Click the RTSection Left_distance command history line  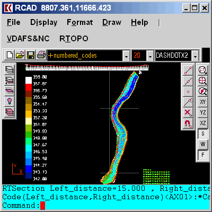coord(106,189)
